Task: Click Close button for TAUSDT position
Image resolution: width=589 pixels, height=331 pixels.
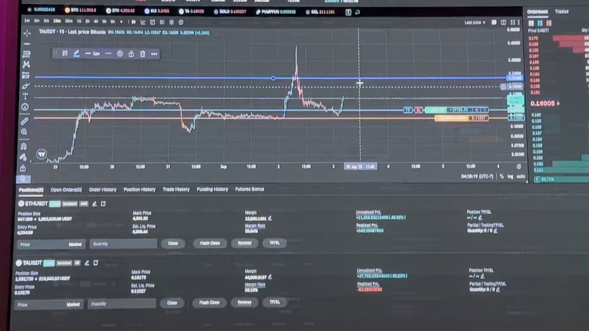Action: (172, 303)
